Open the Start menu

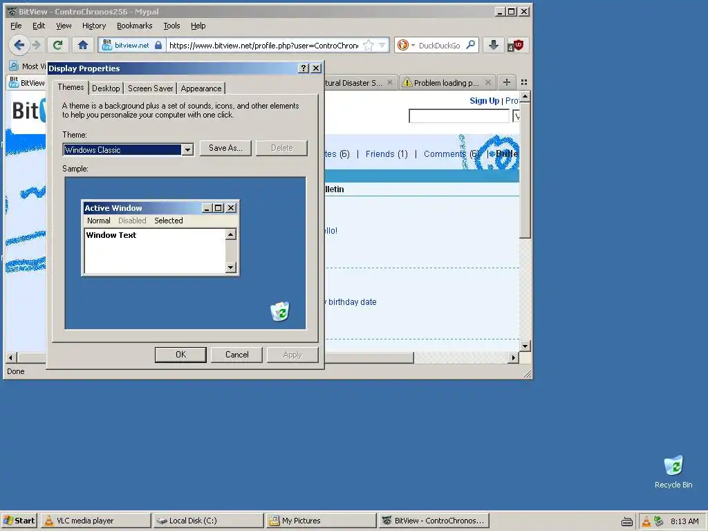(x=19, y=521)
